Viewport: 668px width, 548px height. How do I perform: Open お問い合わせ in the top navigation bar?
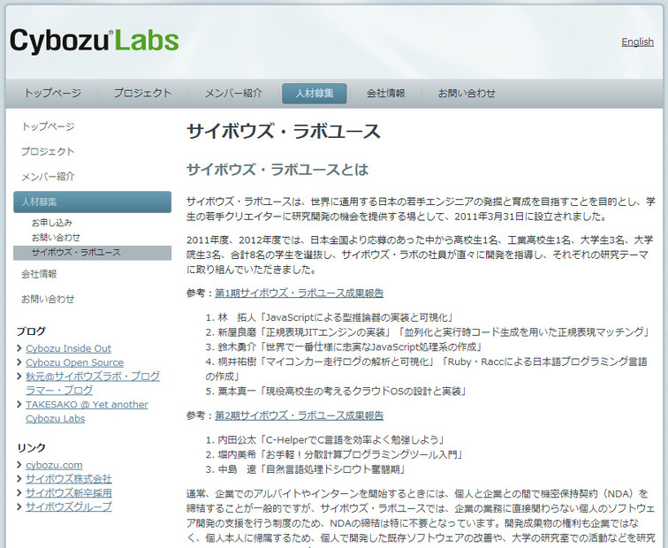click(x=467, y=93)
